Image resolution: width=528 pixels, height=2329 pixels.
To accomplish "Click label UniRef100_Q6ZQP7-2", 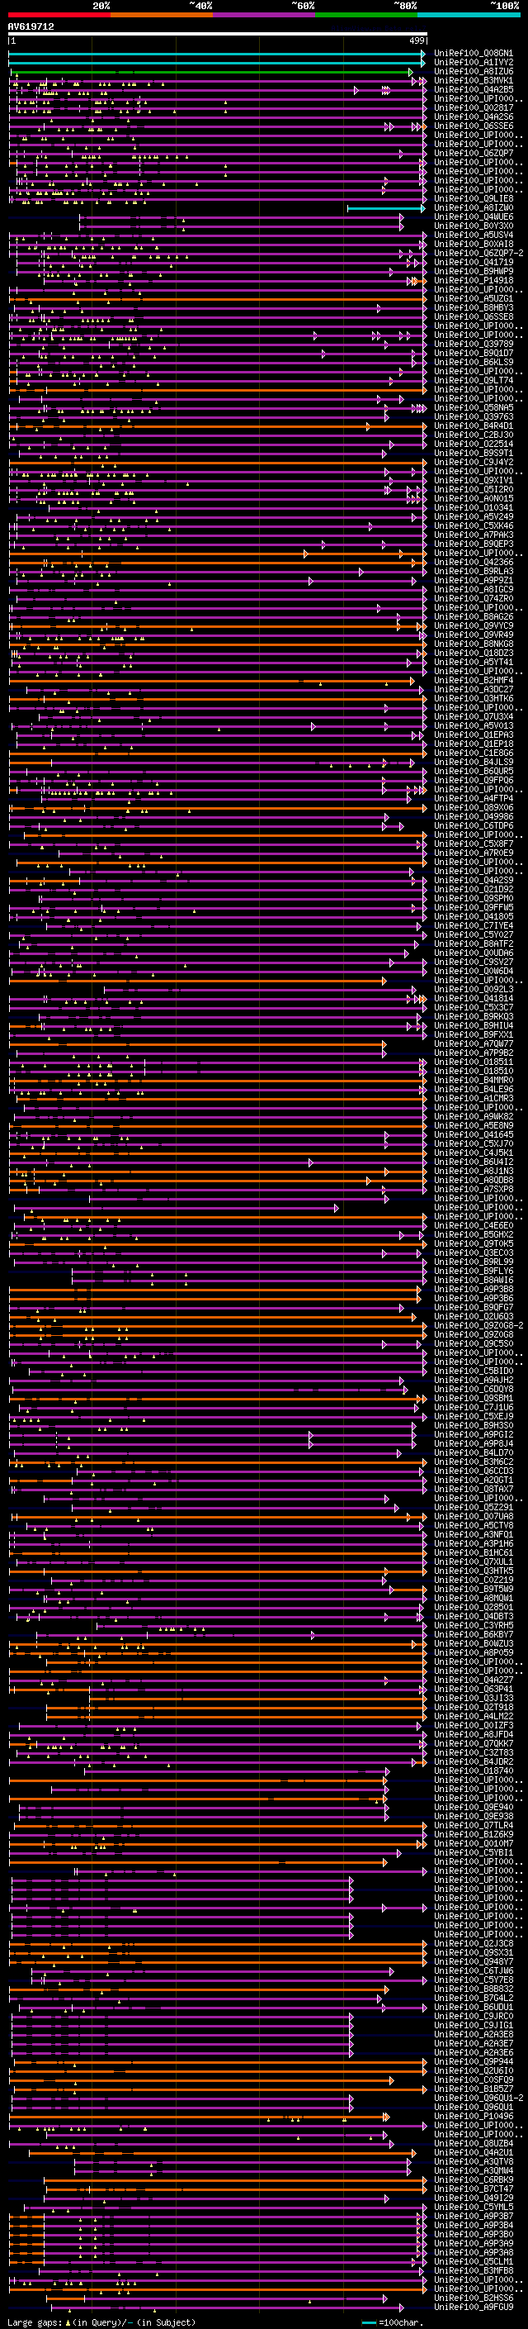I will coord(478,253).
